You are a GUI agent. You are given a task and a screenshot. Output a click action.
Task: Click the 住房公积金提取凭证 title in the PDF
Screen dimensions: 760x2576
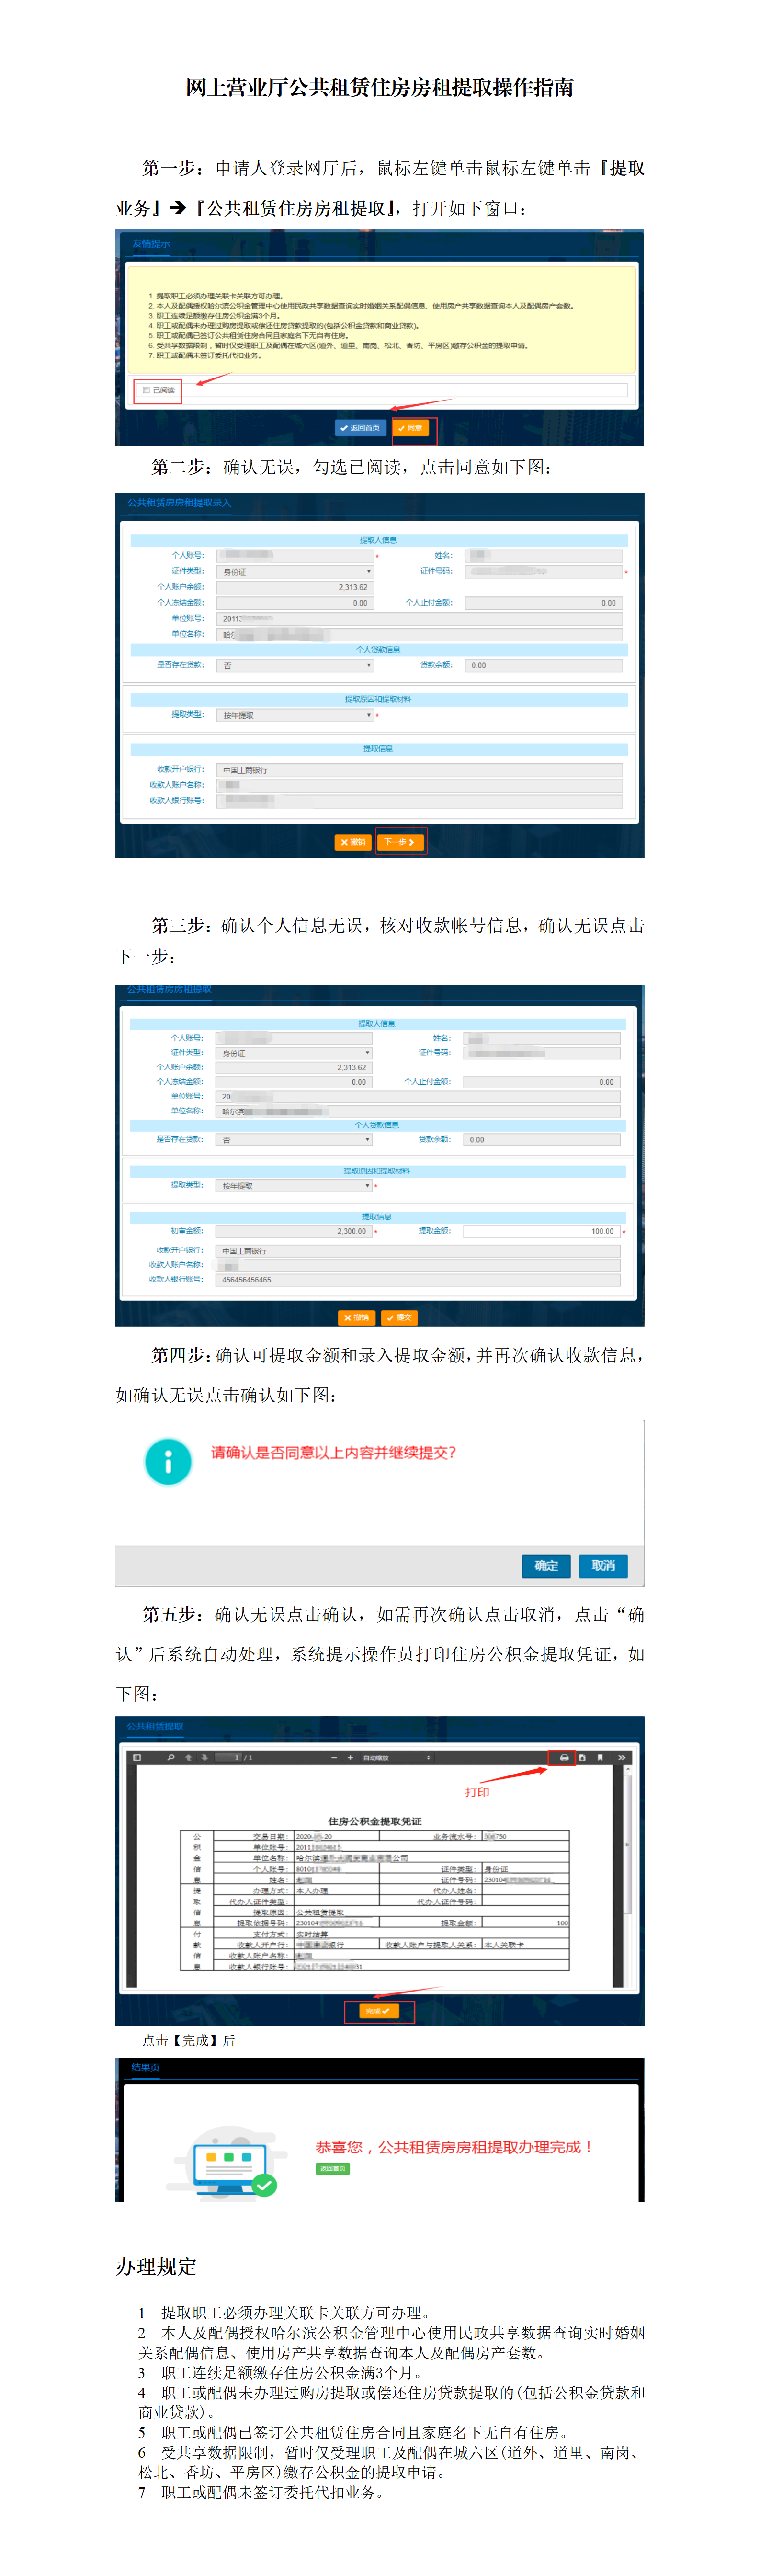pos(375,1821)
